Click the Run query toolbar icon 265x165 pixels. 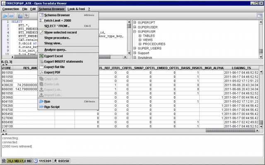(5, 16)
